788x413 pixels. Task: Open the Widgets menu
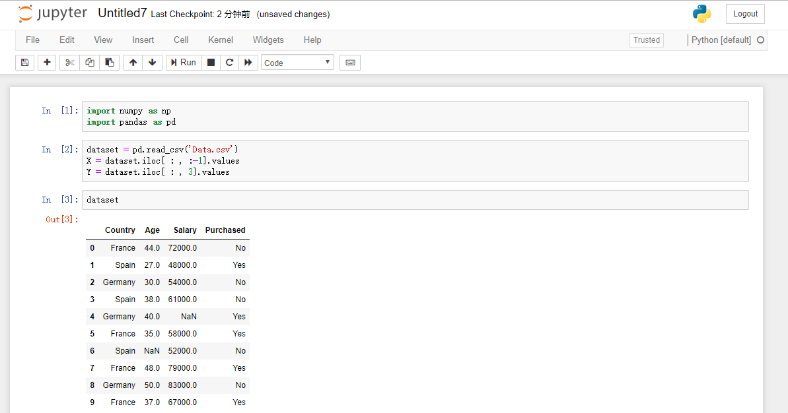coord(268,40)
